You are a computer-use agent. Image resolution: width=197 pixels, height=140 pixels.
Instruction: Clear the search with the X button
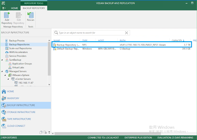point(127,33)
